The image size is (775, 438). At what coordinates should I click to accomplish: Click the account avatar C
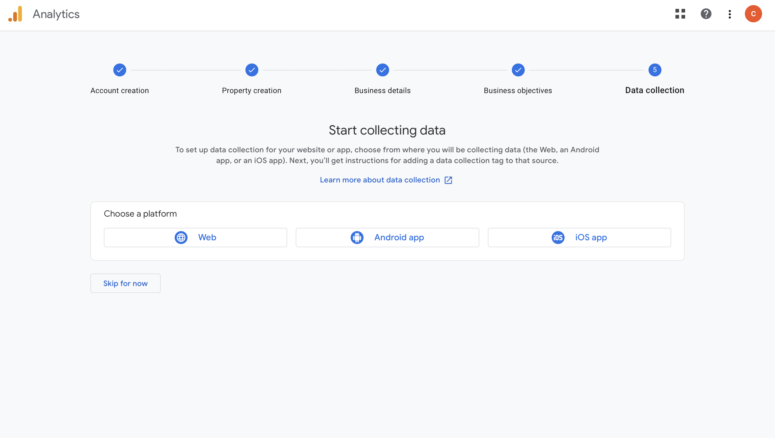pyautogui.click(x=753, y=14)
